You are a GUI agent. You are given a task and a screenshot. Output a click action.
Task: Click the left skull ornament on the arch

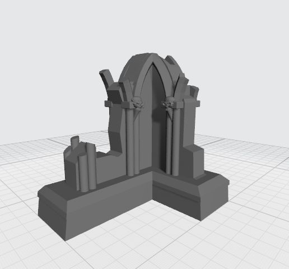click(x=138, y=103)
